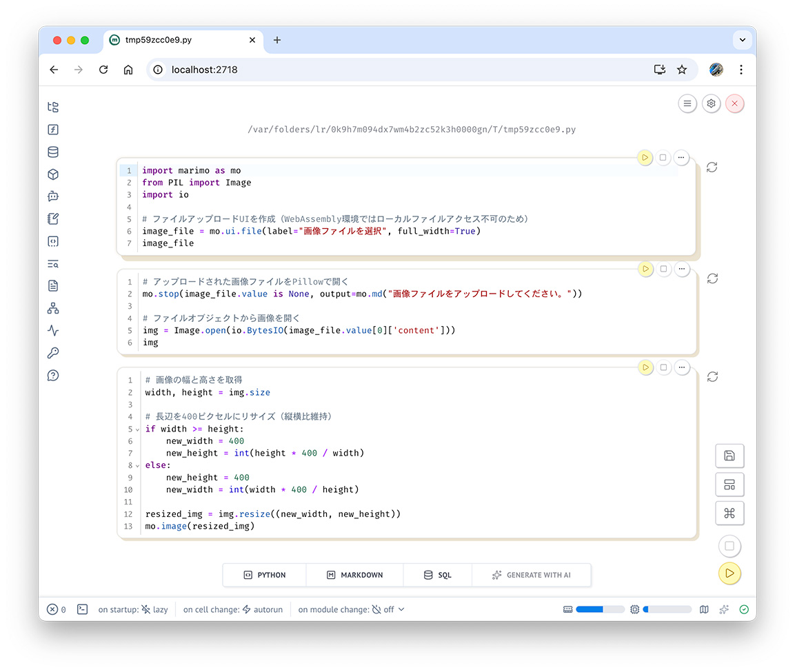The width and height of the screenshot is (795, 672).
Task: Open the tracing activity icon
Action: coord(53,331)
